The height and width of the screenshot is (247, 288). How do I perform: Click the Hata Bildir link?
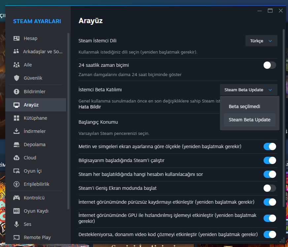pos(90,107)
